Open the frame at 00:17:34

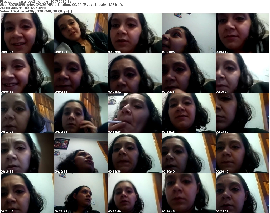tap(81, 153)
